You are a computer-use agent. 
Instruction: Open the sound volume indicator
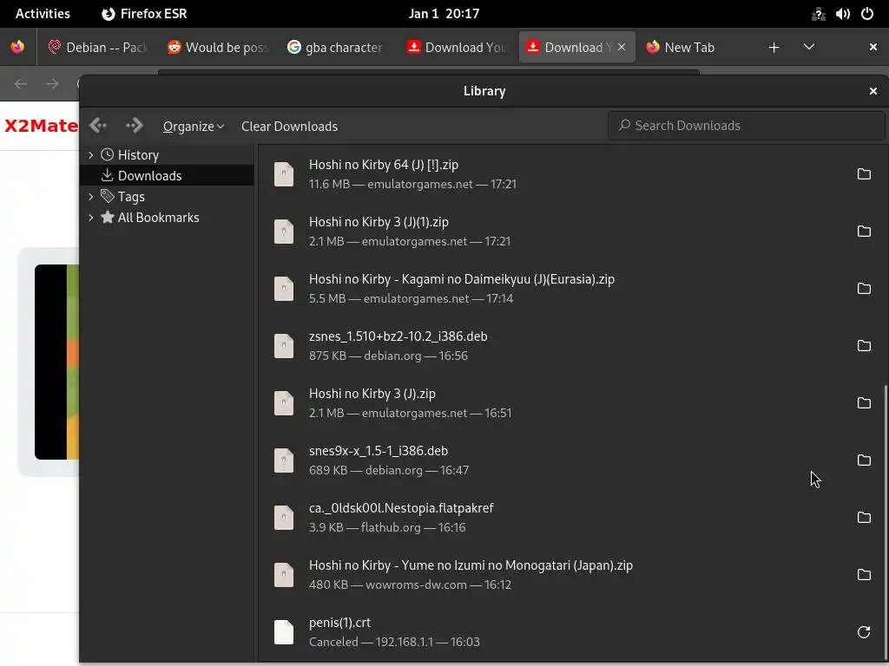(x=842, y=14)
